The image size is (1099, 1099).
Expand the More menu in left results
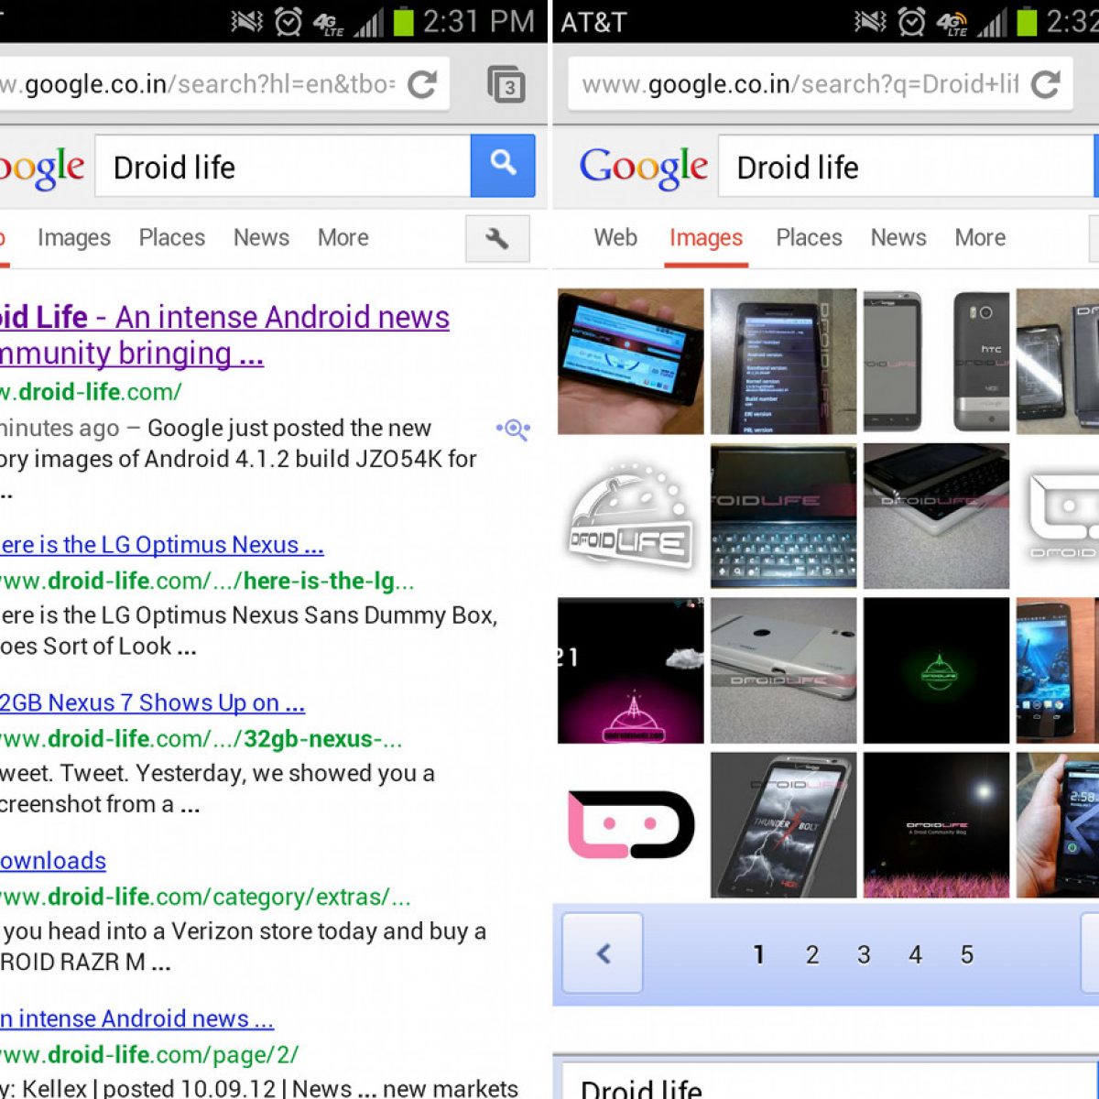pyautogui.click(x=343, y=237)
